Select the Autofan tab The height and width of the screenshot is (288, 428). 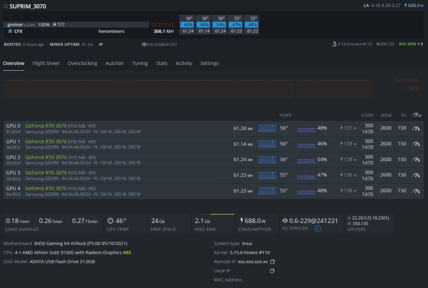click(114, 63)
